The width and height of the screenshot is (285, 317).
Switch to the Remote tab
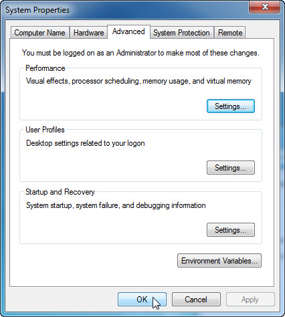pos(230,33)
